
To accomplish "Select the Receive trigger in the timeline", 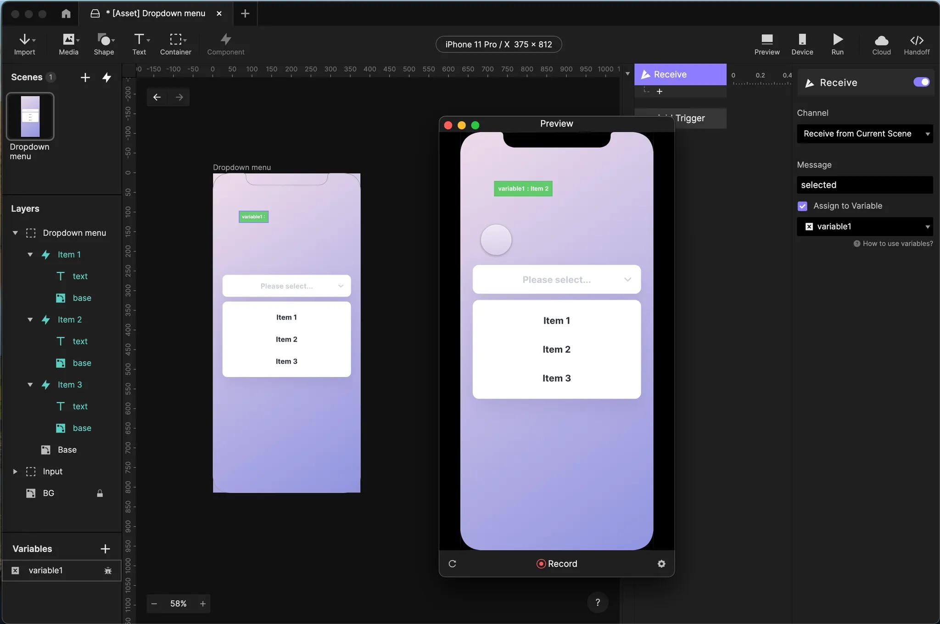I will point(680,74).
